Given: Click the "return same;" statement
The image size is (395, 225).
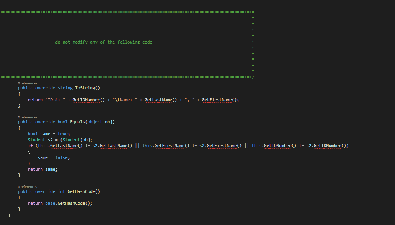Looking at the screenshot, I should pyautogui.click(x=42, y=169).
